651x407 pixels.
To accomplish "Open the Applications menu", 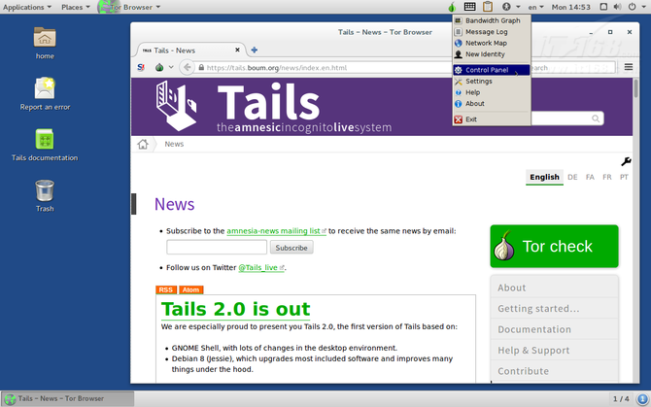I will click(x=27, y=7).
